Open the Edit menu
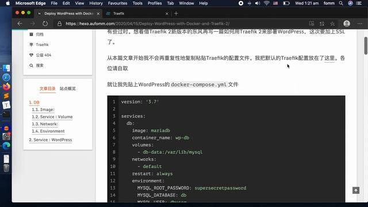368x207 pixels. [66, 3]
